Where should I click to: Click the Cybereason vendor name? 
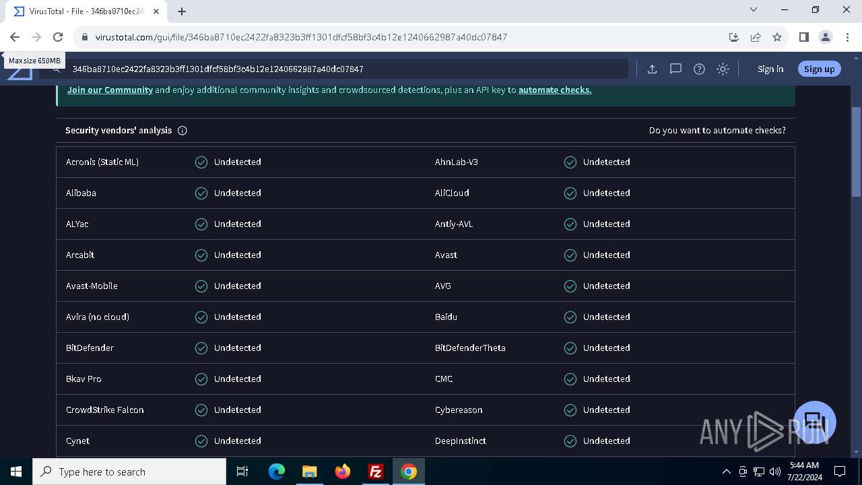point(459,410)
